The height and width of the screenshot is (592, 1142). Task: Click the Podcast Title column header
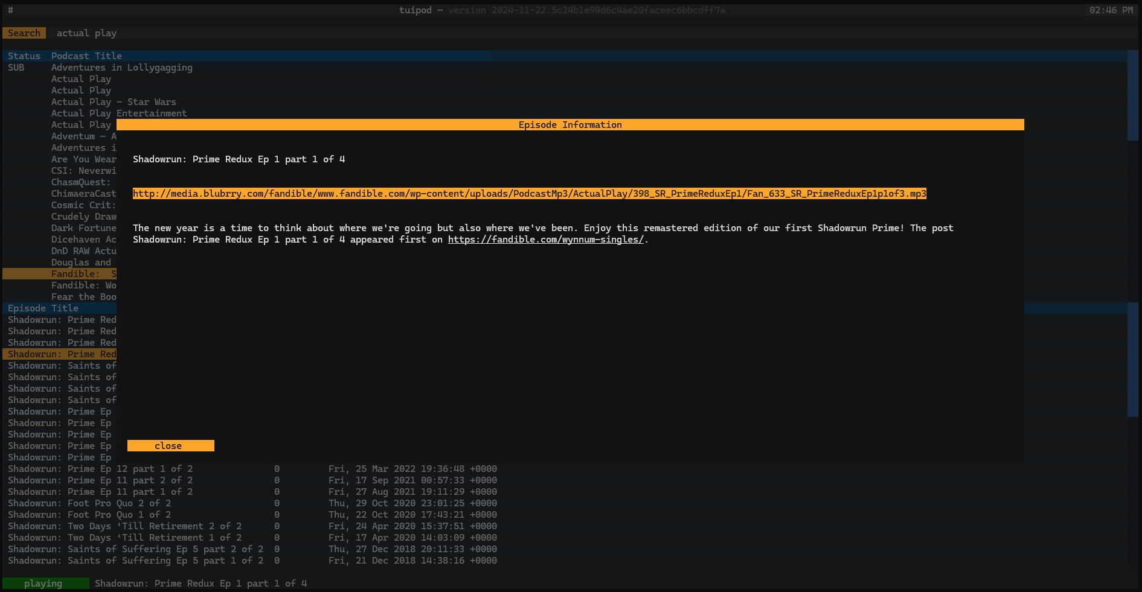[x=86, y=56]
